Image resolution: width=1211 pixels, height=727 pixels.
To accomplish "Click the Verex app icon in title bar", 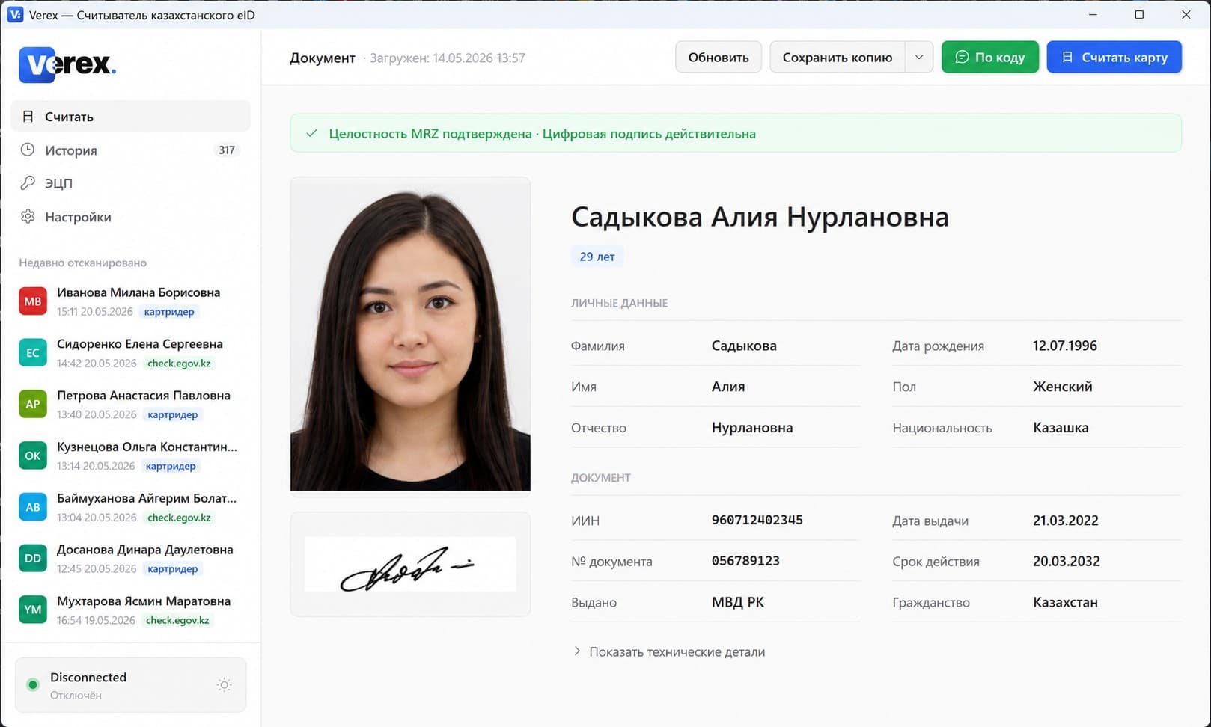I will 15,15.
